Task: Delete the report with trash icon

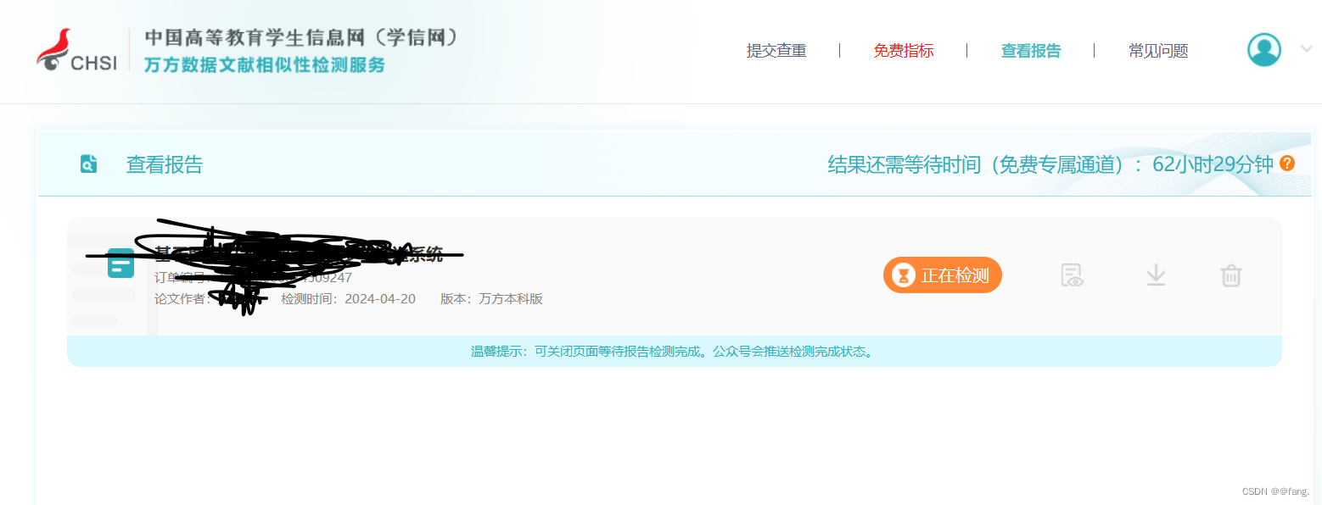Action: (1231, 275)
